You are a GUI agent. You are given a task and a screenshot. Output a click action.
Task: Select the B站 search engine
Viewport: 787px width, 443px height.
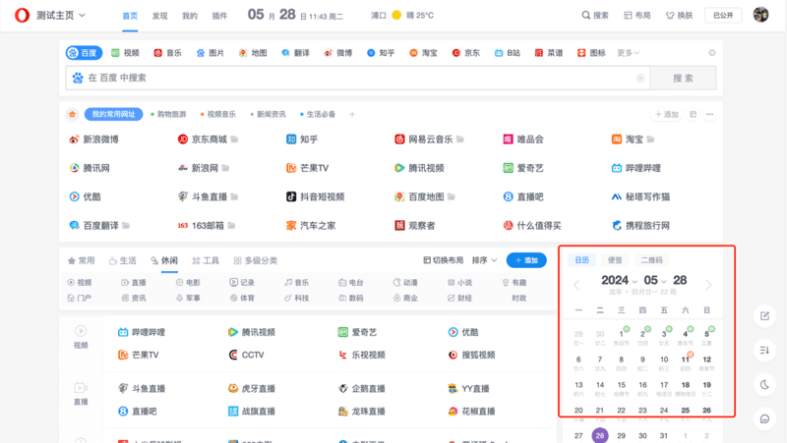point(508,53)
